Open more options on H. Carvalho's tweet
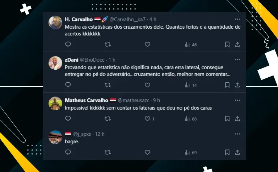The image size is (278, 172). point(237,19)
